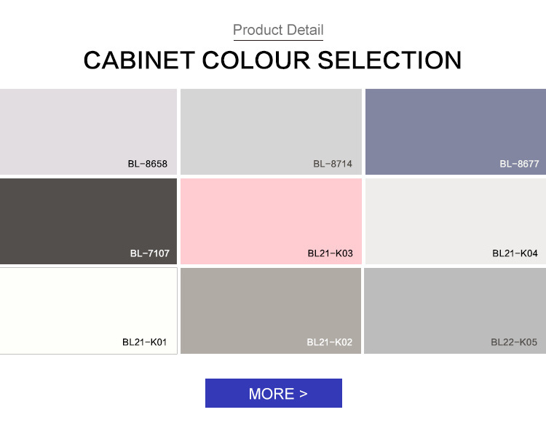Click the underlined Product Detail heading
546x431 pixels.
coord(278,30)
